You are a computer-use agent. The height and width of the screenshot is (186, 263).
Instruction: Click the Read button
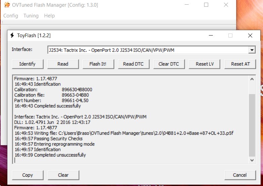63,64
